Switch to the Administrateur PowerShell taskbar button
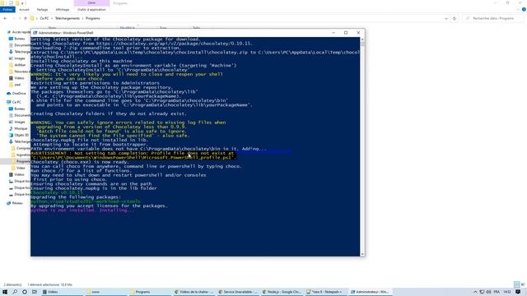Screen dimensions: 527x296 [370, 292]
